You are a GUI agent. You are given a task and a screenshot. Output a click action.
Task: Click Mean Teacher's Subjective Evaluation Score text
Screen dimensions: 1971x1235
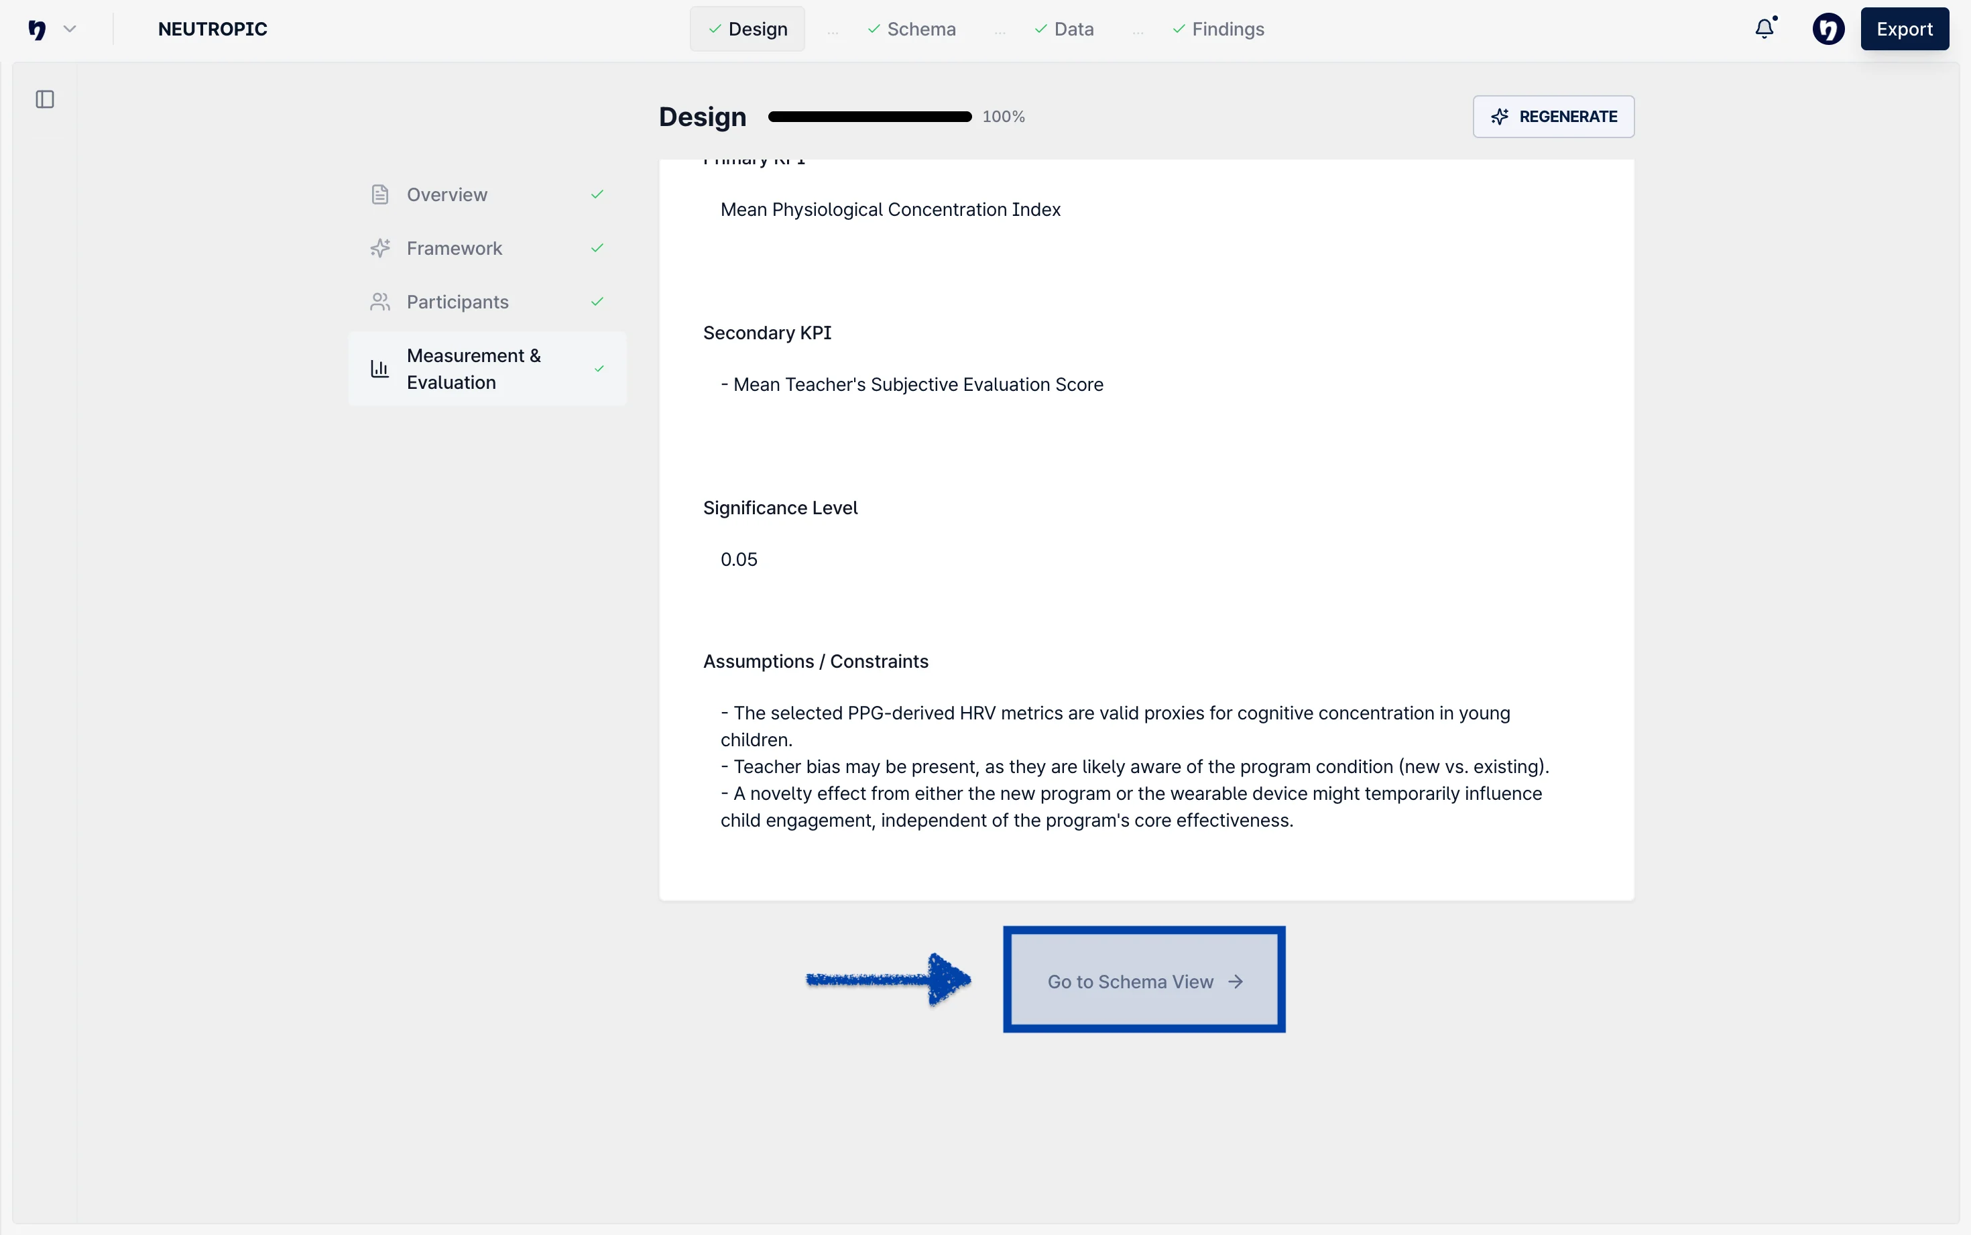click(911, 385)
